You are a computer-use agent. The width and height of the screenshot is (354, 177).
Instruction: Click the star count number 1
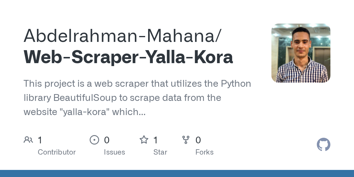tap(155, 140)
